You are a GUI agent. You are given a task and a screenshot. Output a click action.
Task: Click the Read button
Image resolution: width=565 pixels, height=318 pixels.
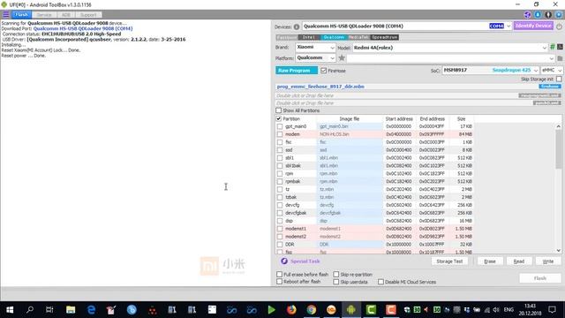[519, 261]
